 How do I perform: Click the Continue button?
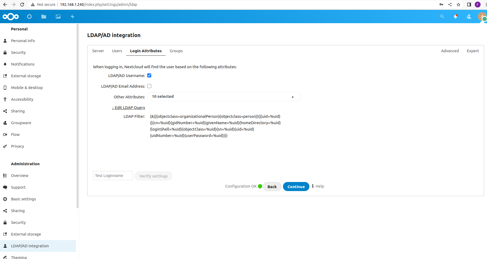coord(296,187)
